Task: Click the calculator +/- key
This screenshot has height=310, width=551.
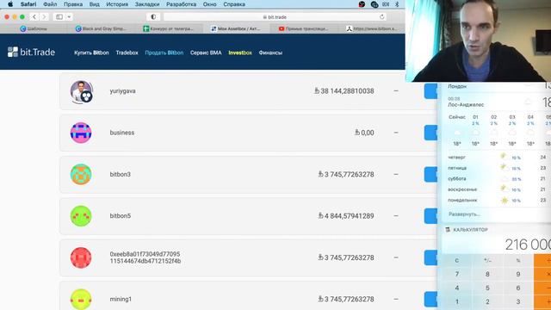Action: [487, 260]
